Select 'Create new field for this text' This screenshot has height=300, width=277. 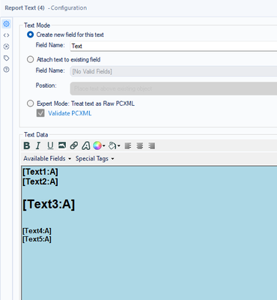pyautogui.click(x=30, y=34)
